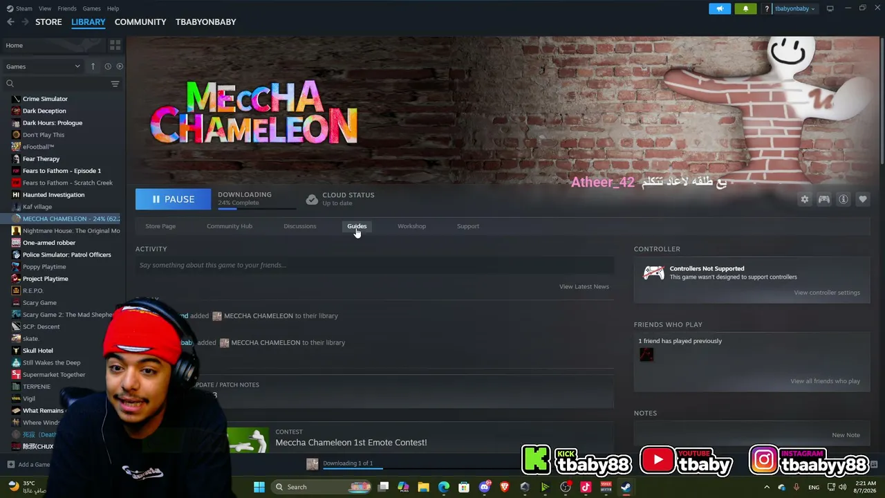Click the question mark help icon
The image size is (885, 498).
coord(767,8)
